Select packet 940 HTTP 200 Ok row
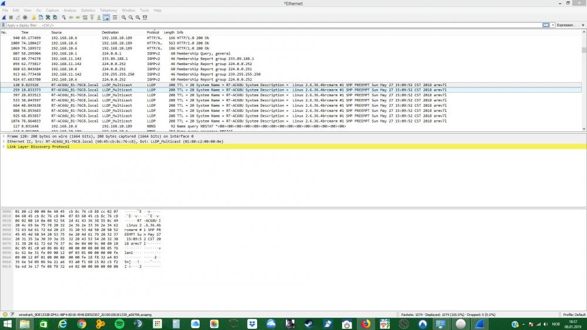The image size is (587, 330). coord(291,38)
